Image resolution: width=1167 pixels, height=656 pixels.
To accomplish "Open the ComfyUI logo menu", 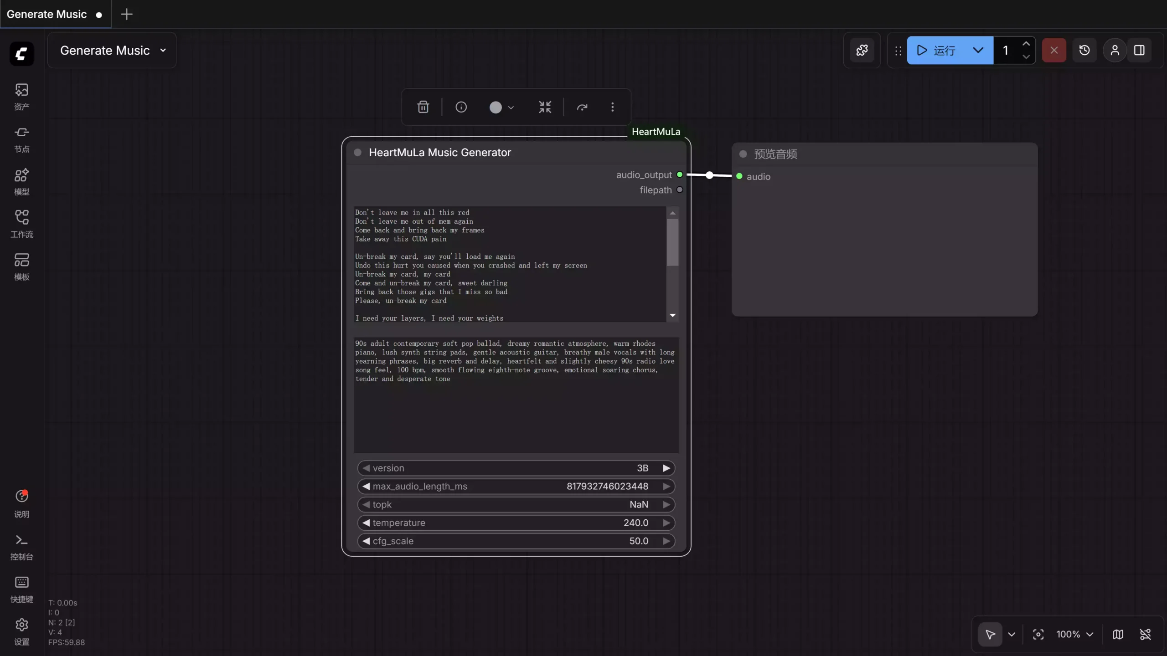I will (21, 54).
